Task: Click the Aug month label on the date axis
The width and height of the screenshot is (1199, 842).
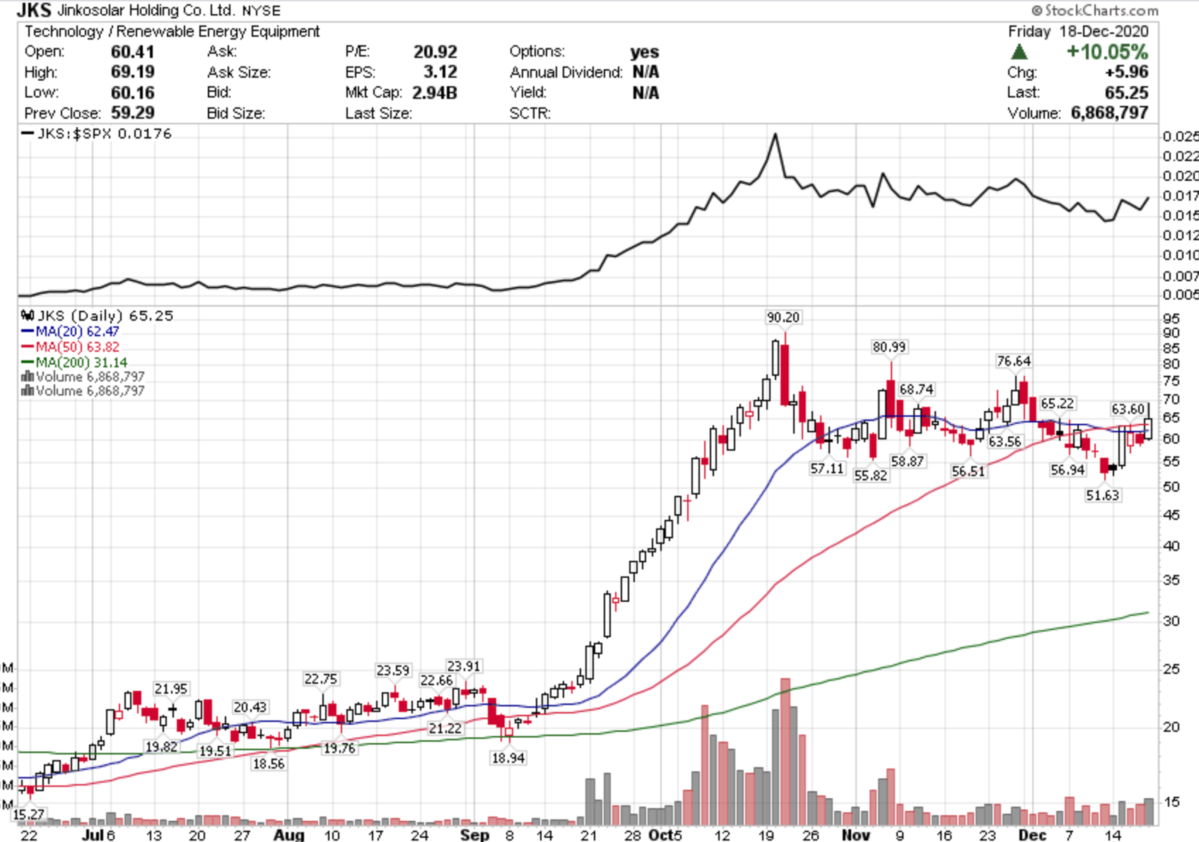Action: (288, 835)
